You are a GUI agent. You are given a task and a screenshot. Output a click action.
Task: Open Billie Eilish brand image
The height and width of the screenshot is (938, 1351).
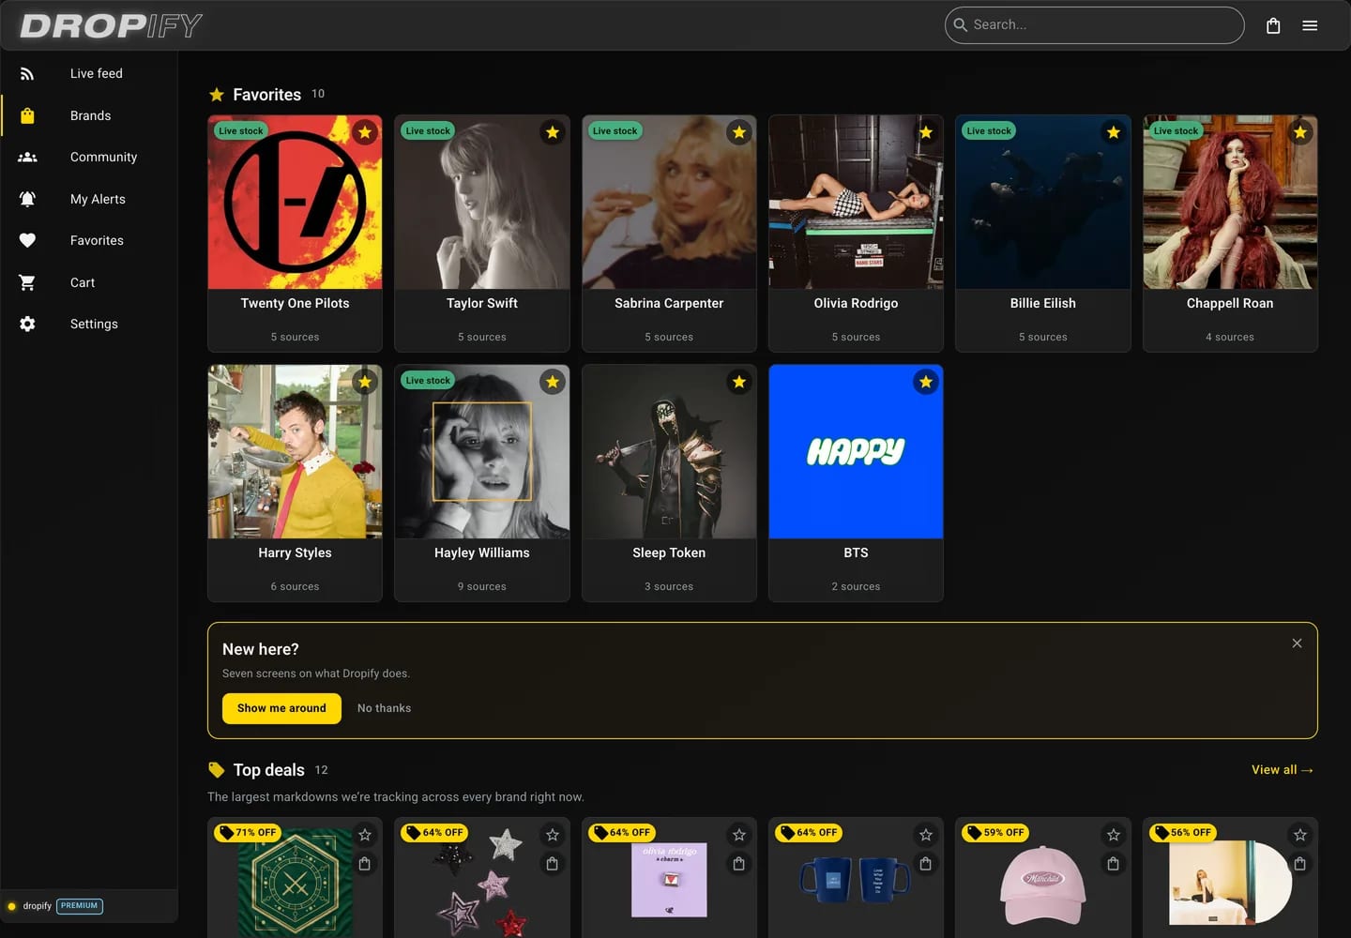click(1042, 203)
